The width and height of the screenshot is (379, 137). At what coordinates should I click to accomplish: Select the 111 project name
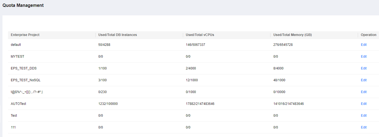click(x=13, y=127)
